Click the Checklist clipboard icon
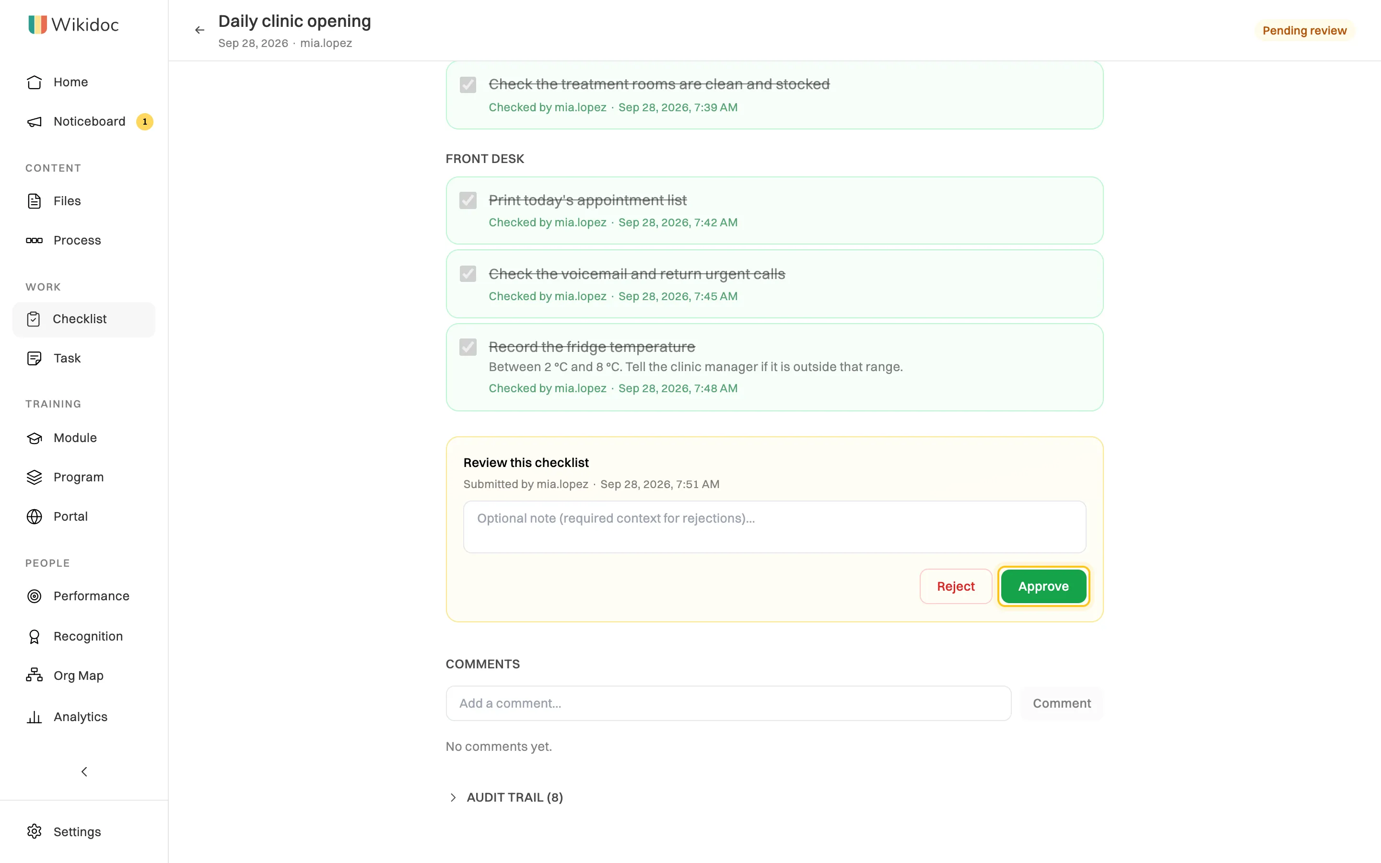 [34, 319]
